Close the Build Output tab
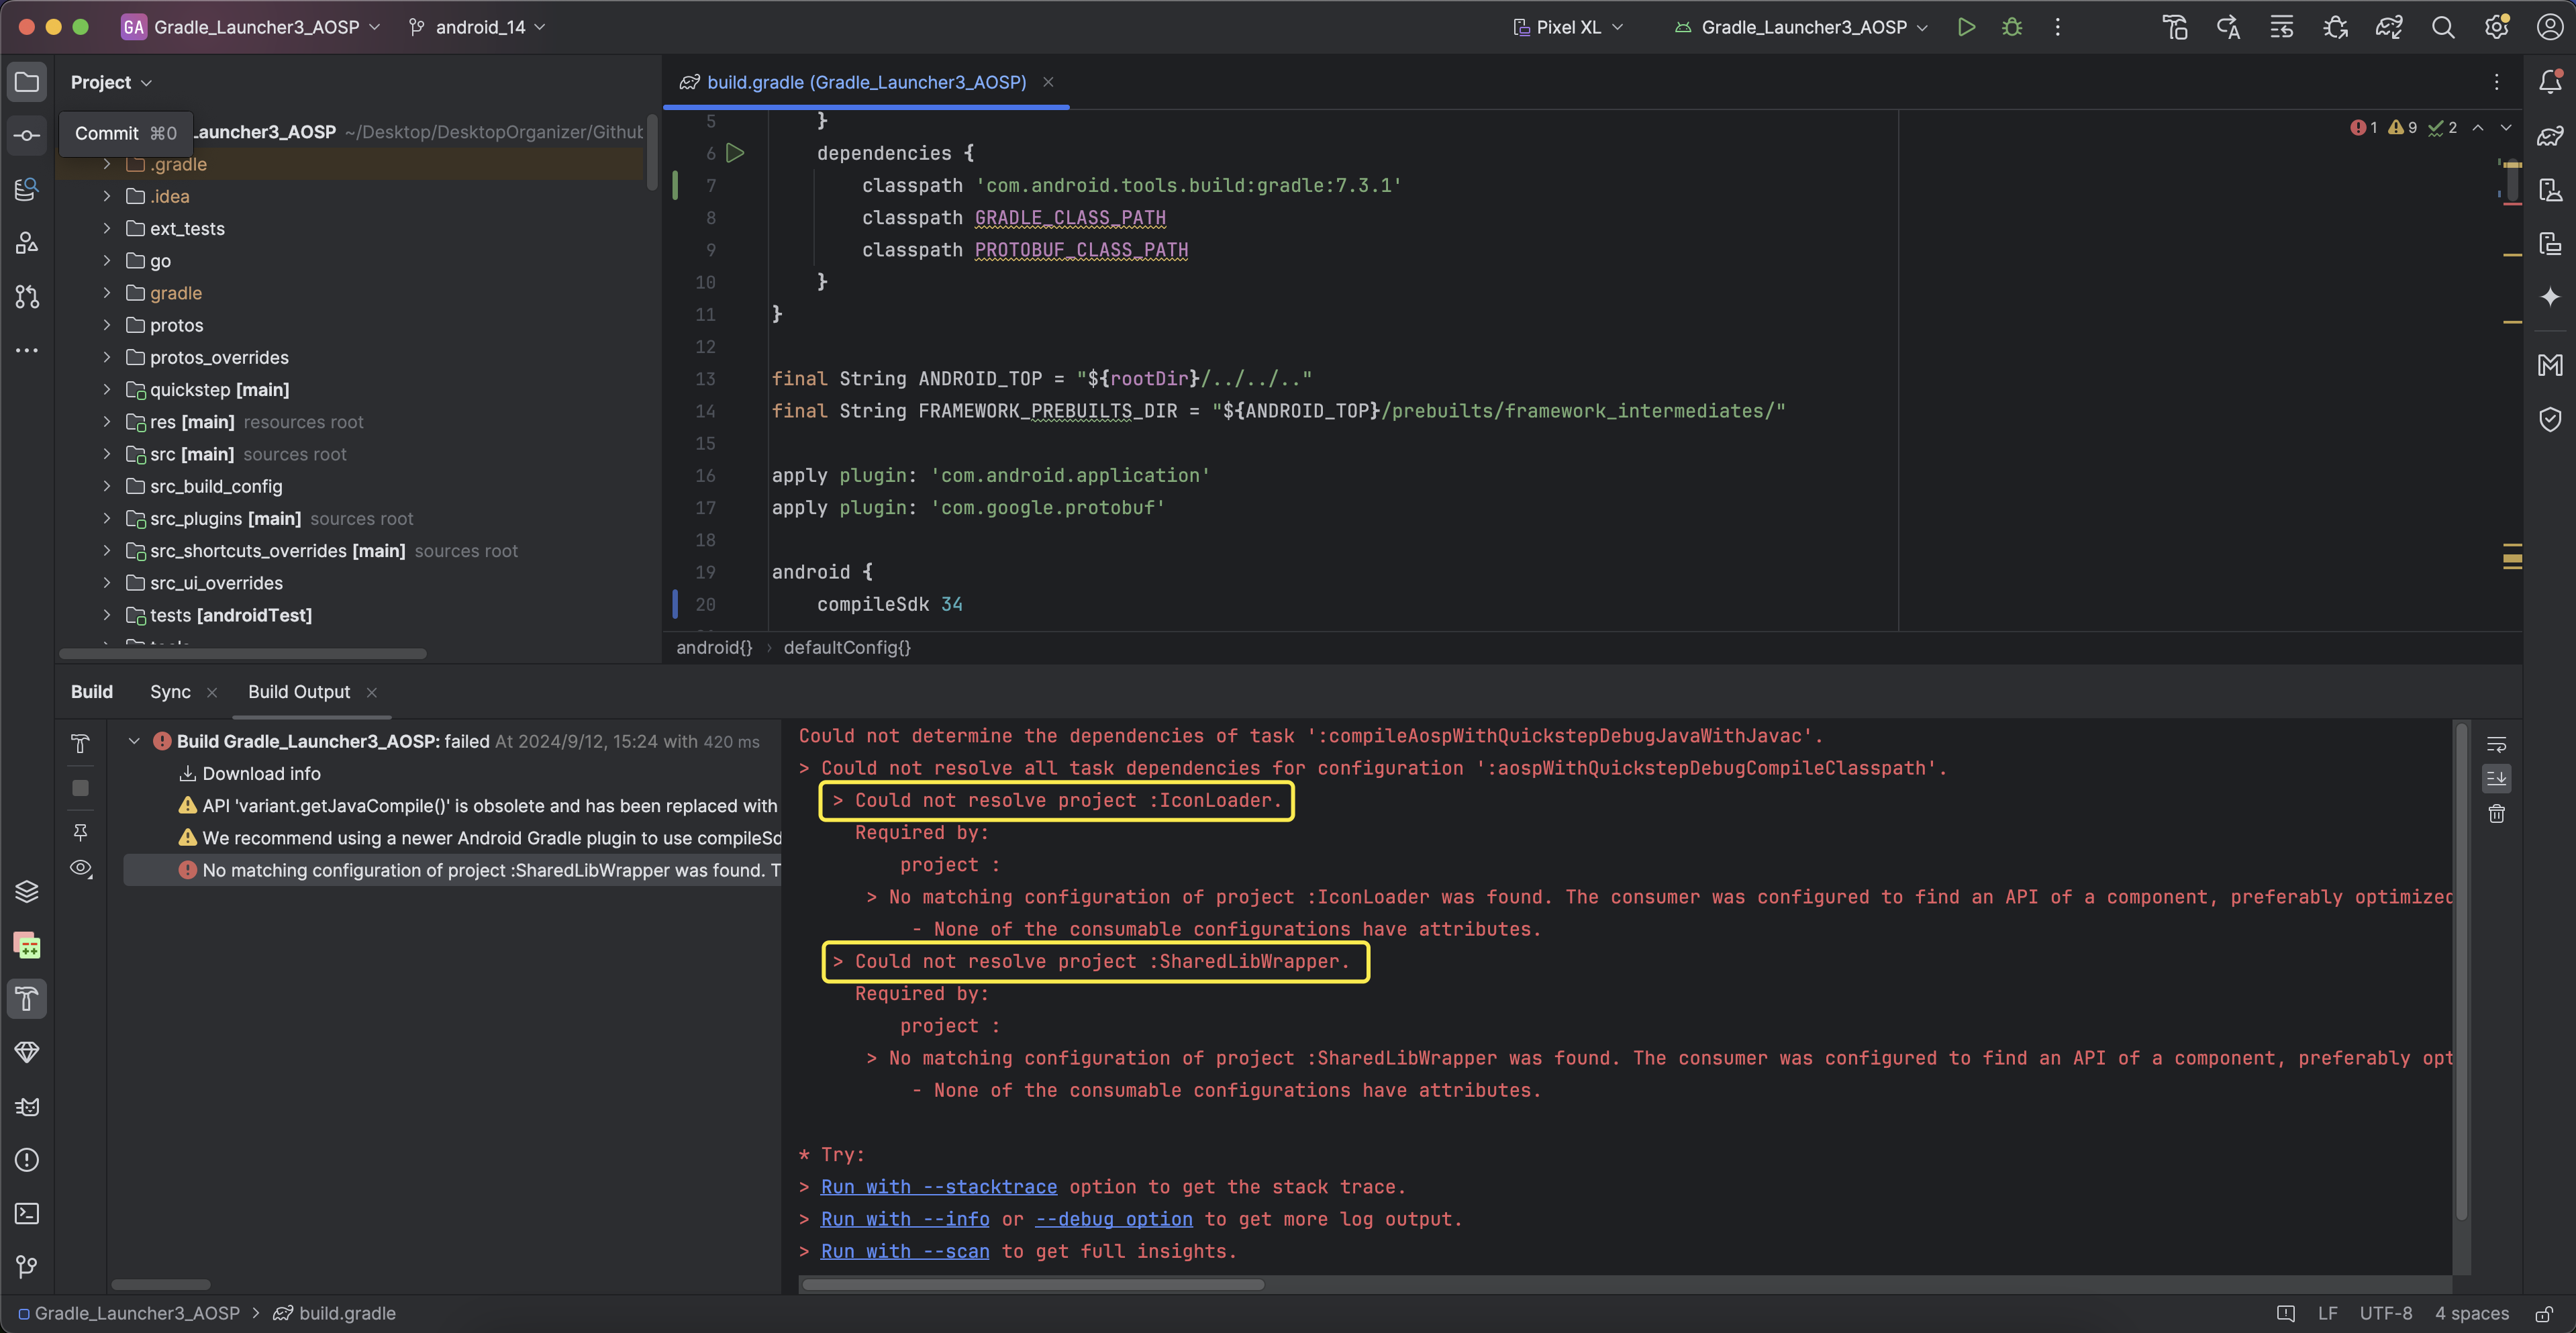The width and height of the screenshot is (2576, 1333). [x=372, y=692]
